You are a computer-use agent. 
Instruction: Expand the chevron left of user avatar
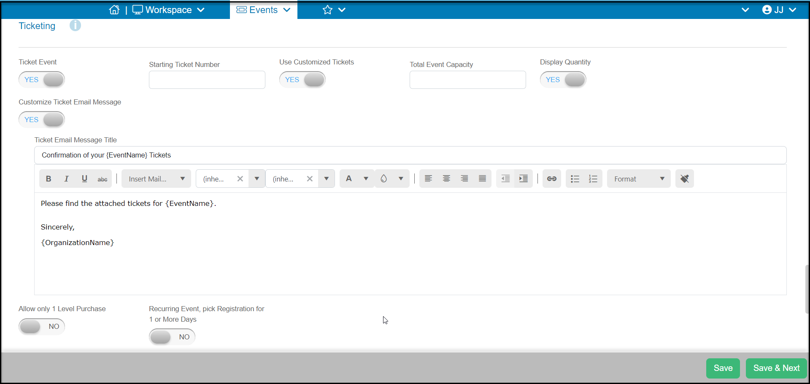[x=745, y=10]
